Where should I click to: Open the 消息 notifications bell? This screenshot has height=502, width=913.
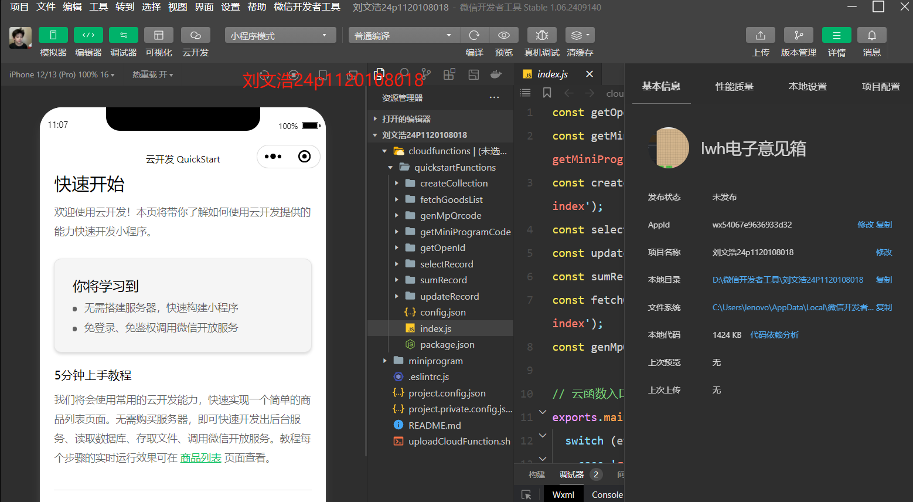coord(871,35)
